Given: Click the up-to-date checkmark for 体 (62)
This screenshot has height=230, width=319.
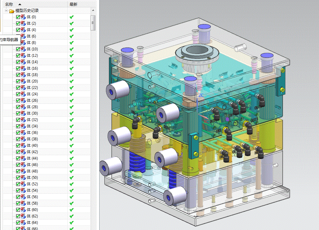Looking at the screenshot, I should pos(72,216).
